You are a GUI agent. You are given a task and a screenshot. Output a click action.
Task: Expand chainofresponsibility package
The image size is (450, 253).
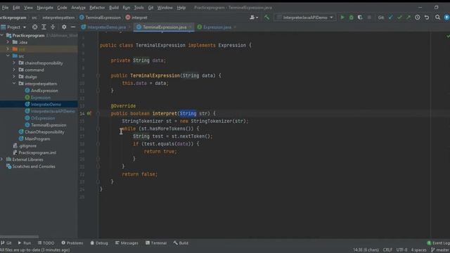pyautogui.click(x=14, y=63)
